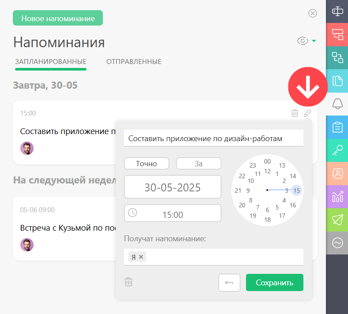Switch to the ЗАПЛАНИРОВАННЫЕ tab
This screenshot has width=348, height=314.
51,62
